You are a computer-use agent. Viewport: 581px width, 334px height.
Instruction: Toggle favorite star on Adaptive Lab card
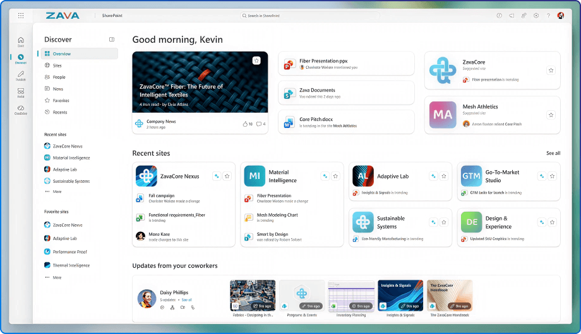(x=444, y=176)
